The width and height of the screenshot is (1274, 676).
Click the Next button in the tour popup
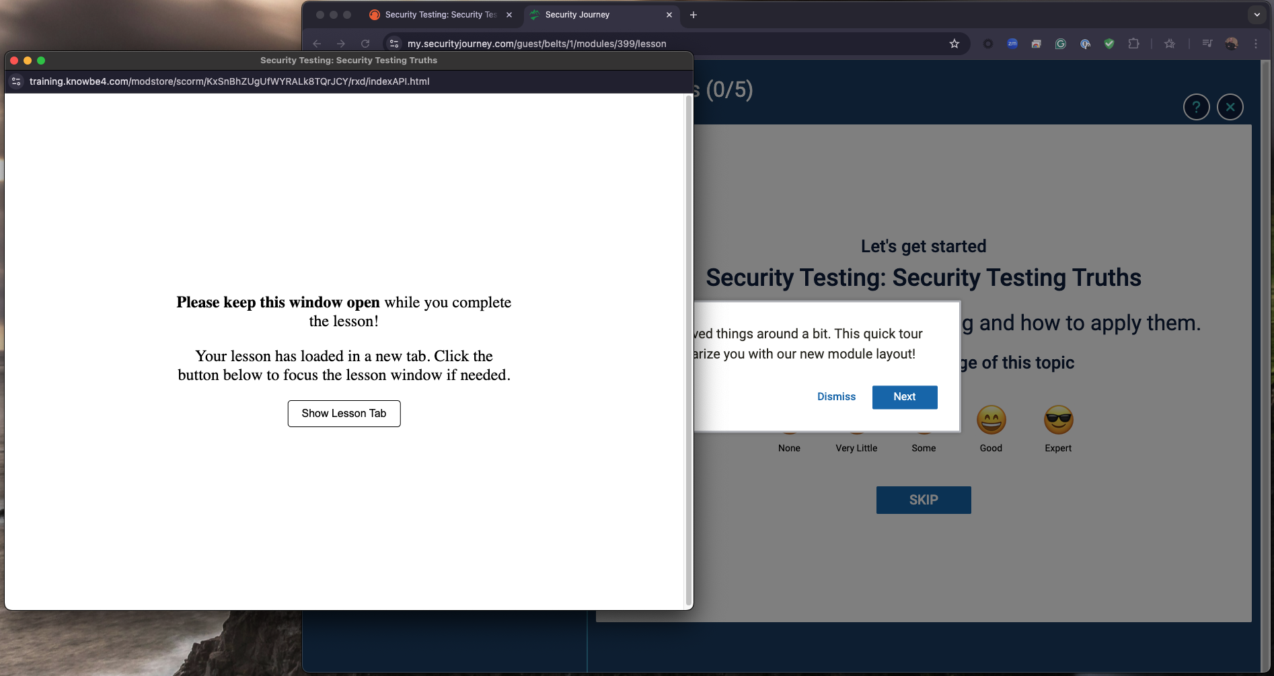tap(904, 397)
